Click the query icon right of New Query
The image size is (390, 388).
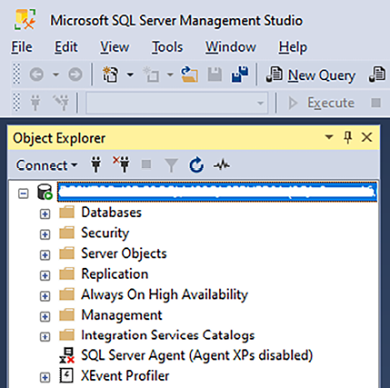pyautogui.click(x=377, y=75)
